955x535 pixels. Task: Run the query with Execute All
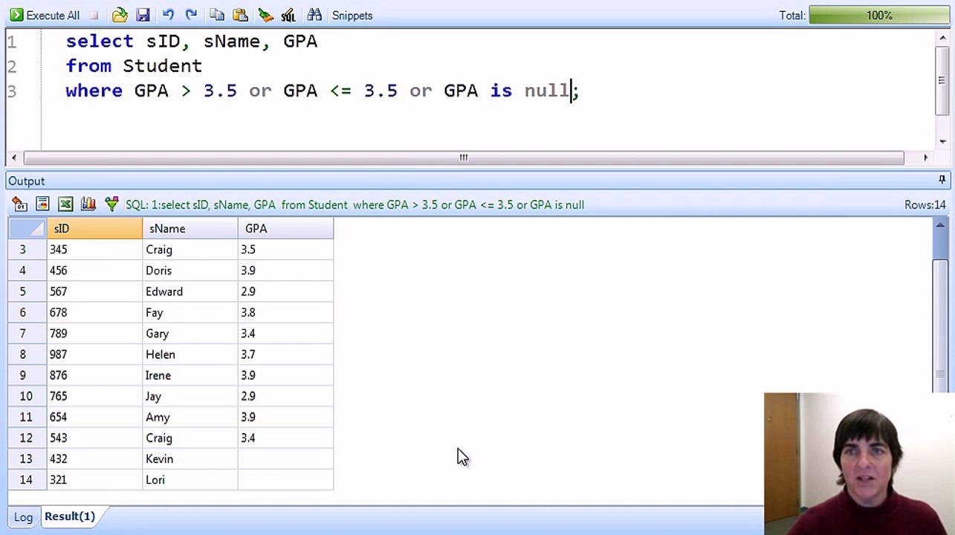point(45,15)
